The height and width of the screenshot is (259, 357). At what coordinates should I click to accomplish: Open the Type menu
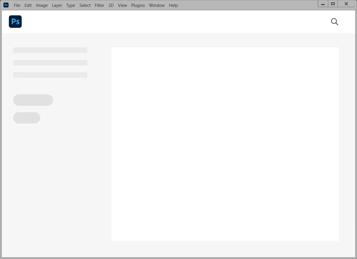[70, 5]
